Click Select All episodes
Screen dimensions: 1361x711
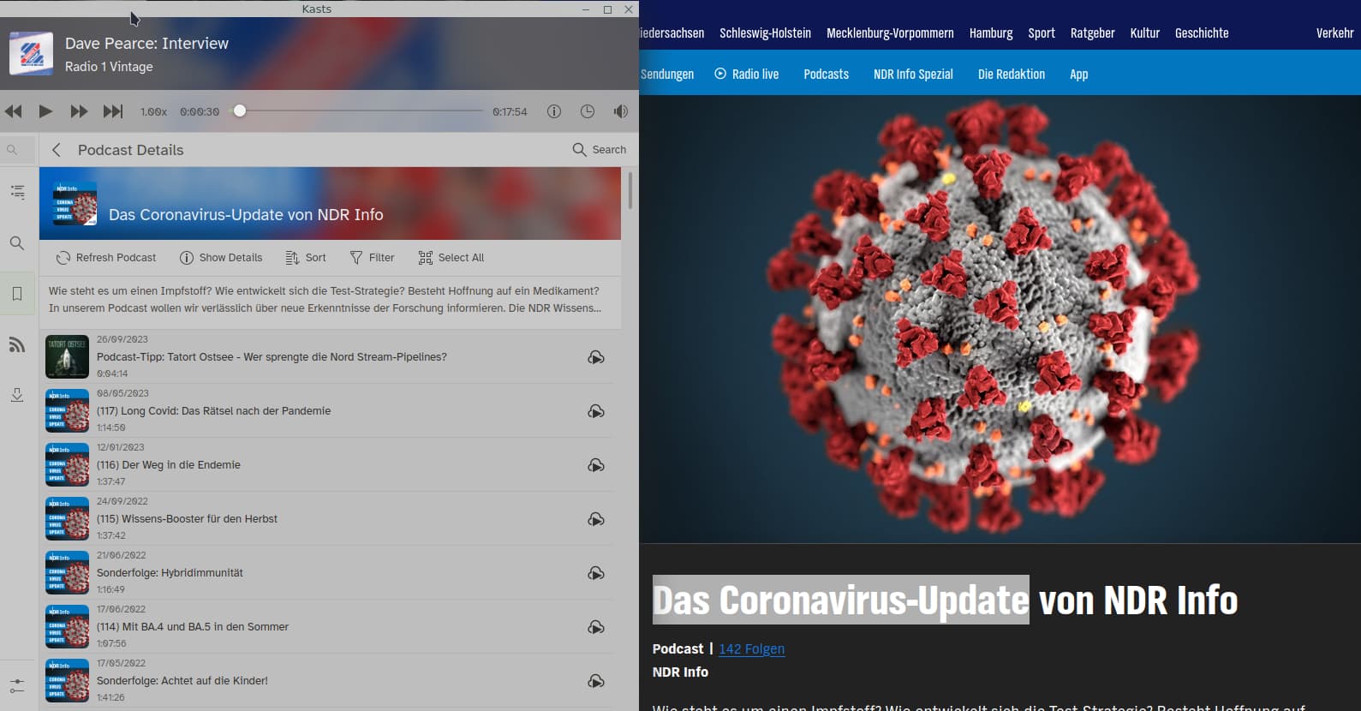tap(451, 258)
